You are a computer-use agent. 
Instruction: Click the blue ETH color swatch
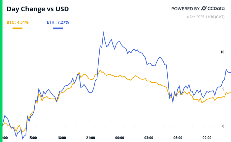pyautogui.click(x=58, y=28)
